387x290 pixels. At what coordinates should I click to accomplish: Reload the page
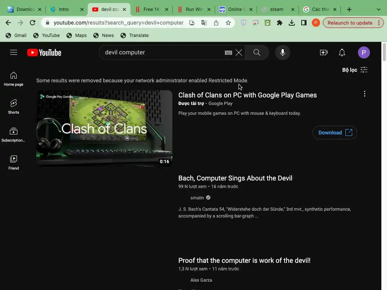coord(33,23)
